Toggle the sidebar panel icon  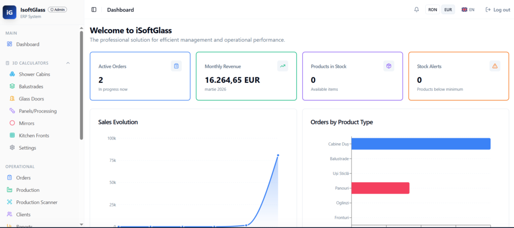coord(94,10)
